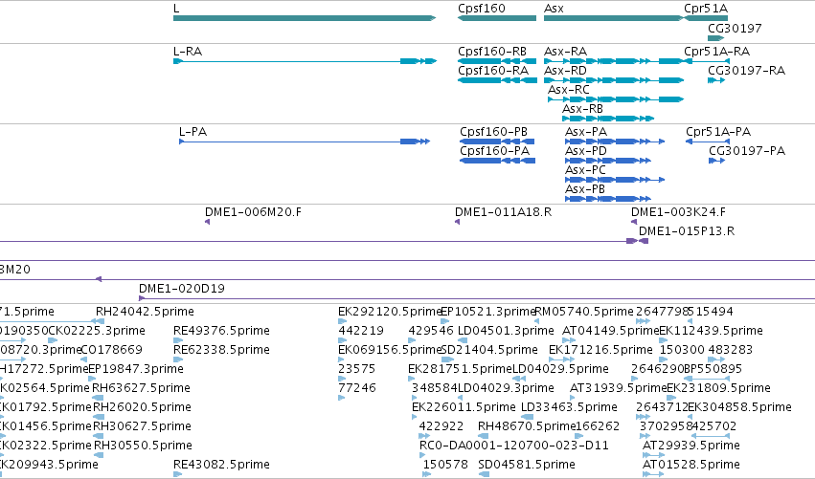Select the '483283' EST label

coord(731,350)
